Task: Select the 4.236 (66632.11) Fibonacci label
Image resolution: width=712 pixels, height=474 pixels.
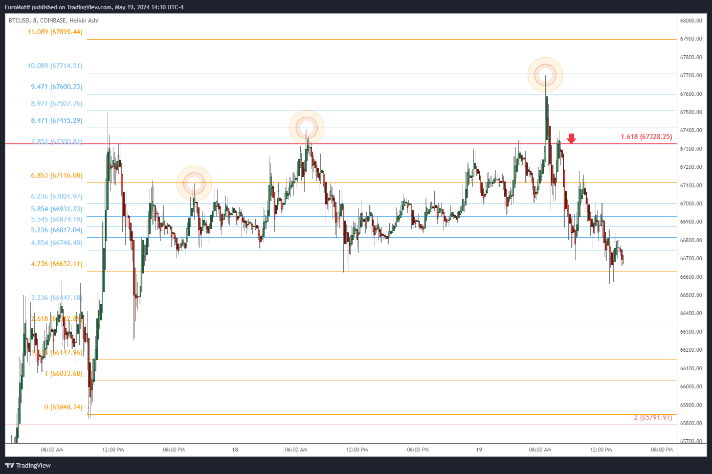Action: coord(57,264)
